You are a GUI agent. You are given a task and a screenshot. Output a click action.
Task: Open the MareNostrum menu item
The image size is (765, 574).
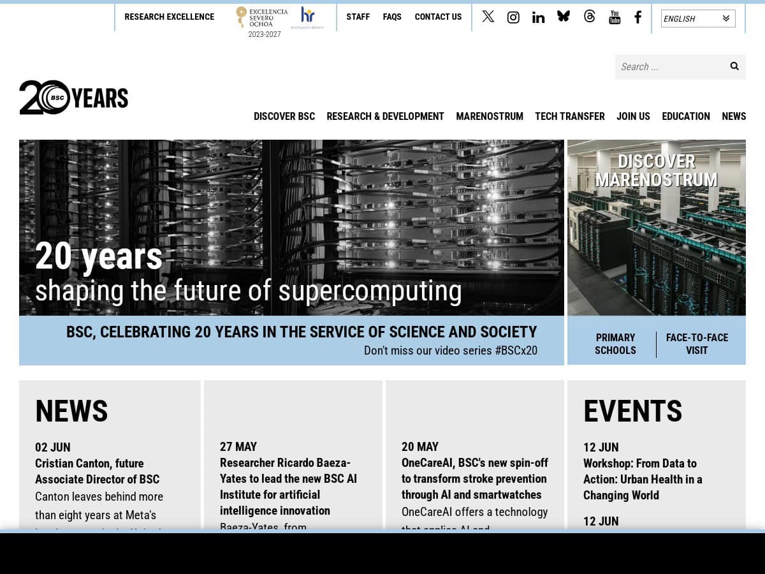490,116
